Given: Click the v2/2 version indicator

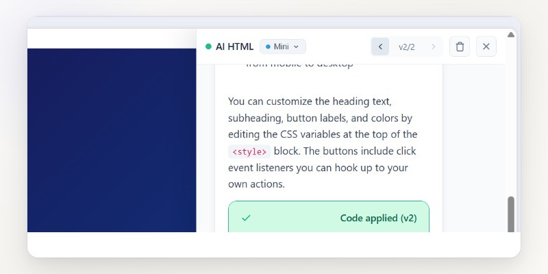Looking at the screenshot, I should [x=407, y=47].
